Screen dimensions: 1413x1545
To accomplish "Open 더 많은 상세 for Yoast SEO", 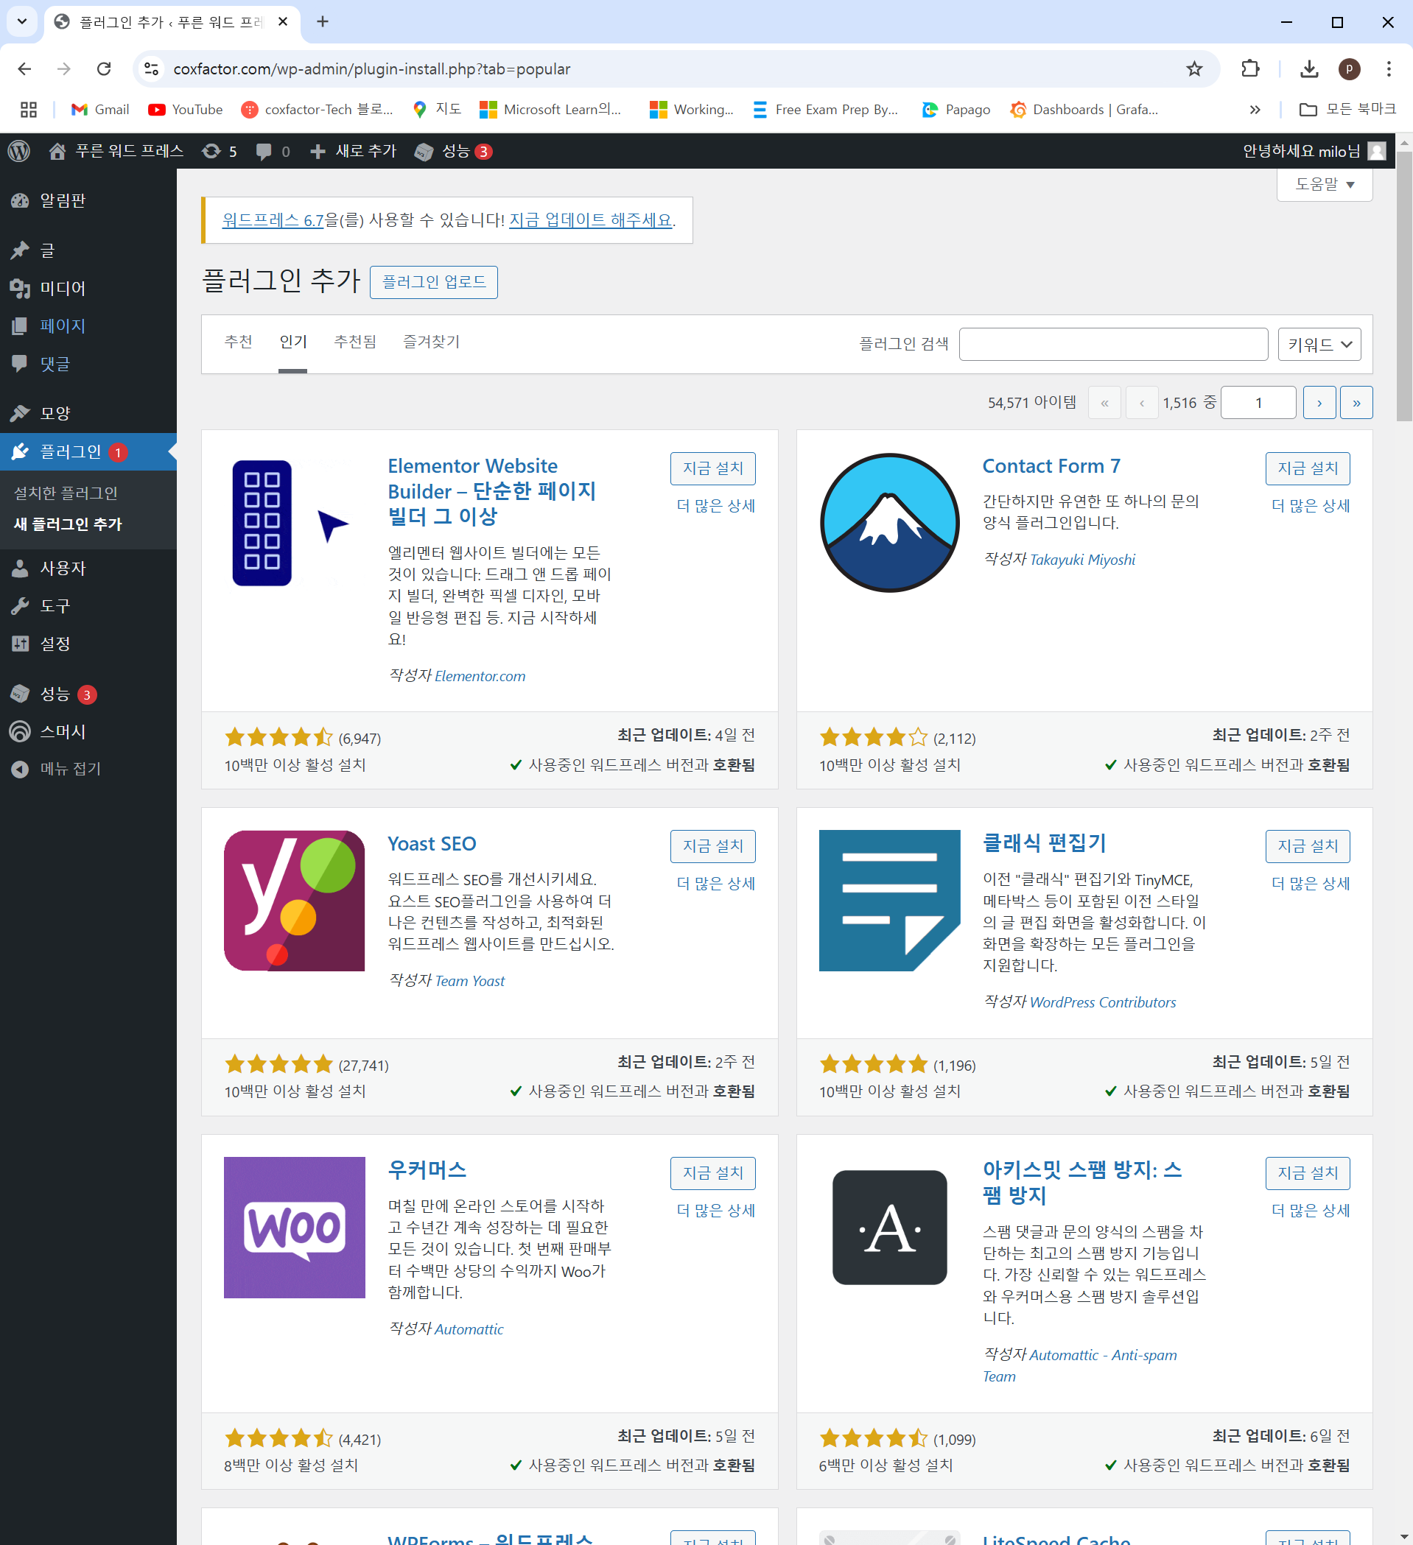I will tap(715, 884).
